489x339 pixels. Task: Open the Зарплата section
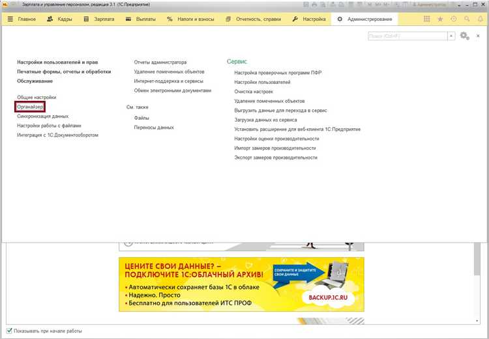pos(99,19)
